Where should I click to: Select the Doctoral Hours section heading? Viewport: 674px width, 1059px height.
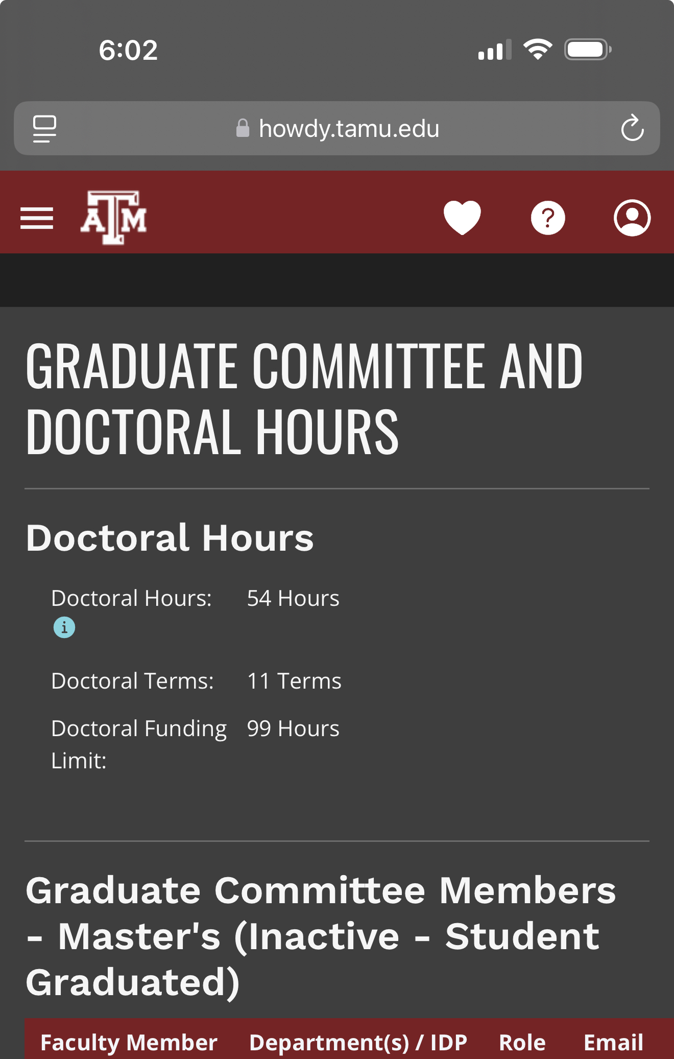[x=170, y=538]
